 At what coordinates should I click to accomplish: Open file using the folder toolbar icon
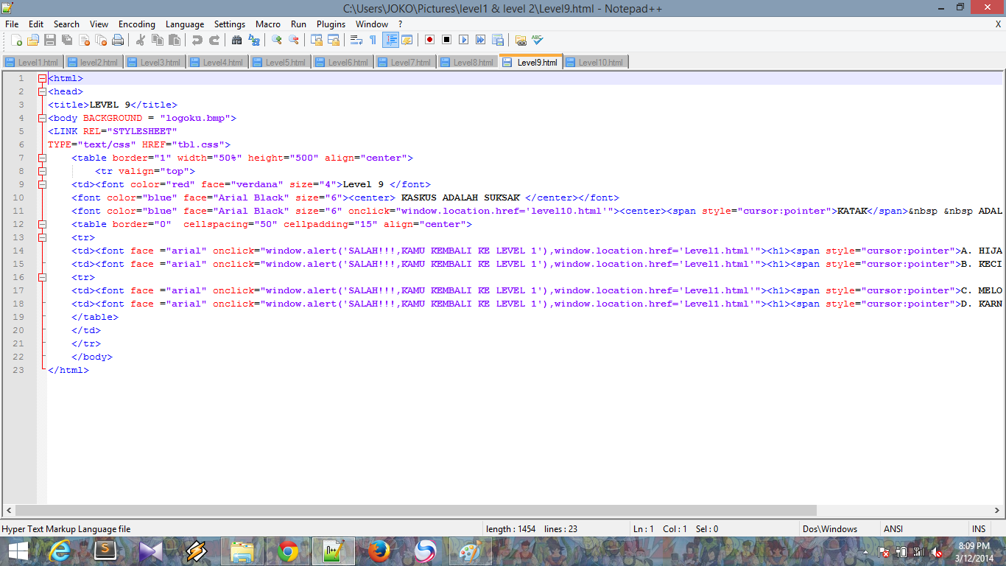tap(33, 40)
